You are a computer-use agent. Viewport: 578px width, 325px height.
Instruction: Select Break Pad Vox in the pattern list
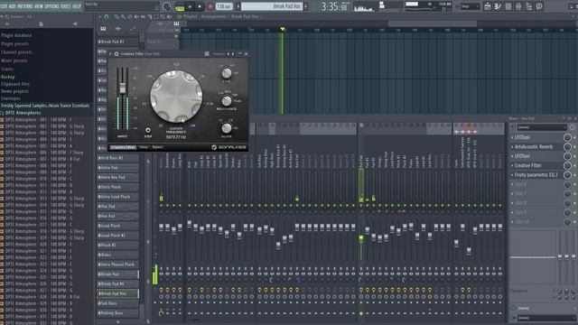click(x=117, y=293)
